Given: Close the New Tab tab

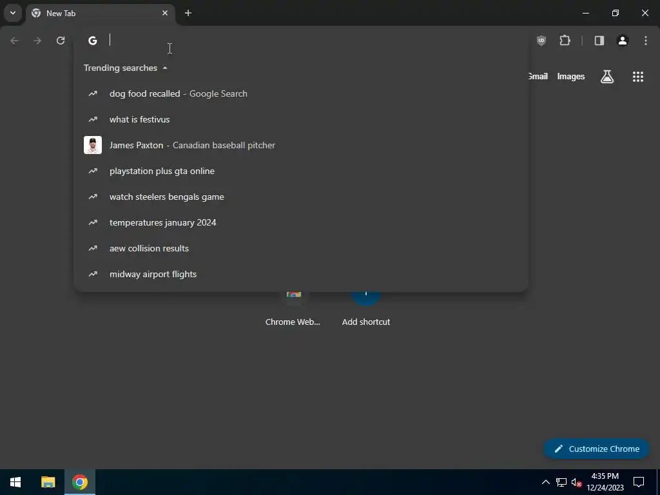Looking at the screenshot, I should (x=165, y=13).
